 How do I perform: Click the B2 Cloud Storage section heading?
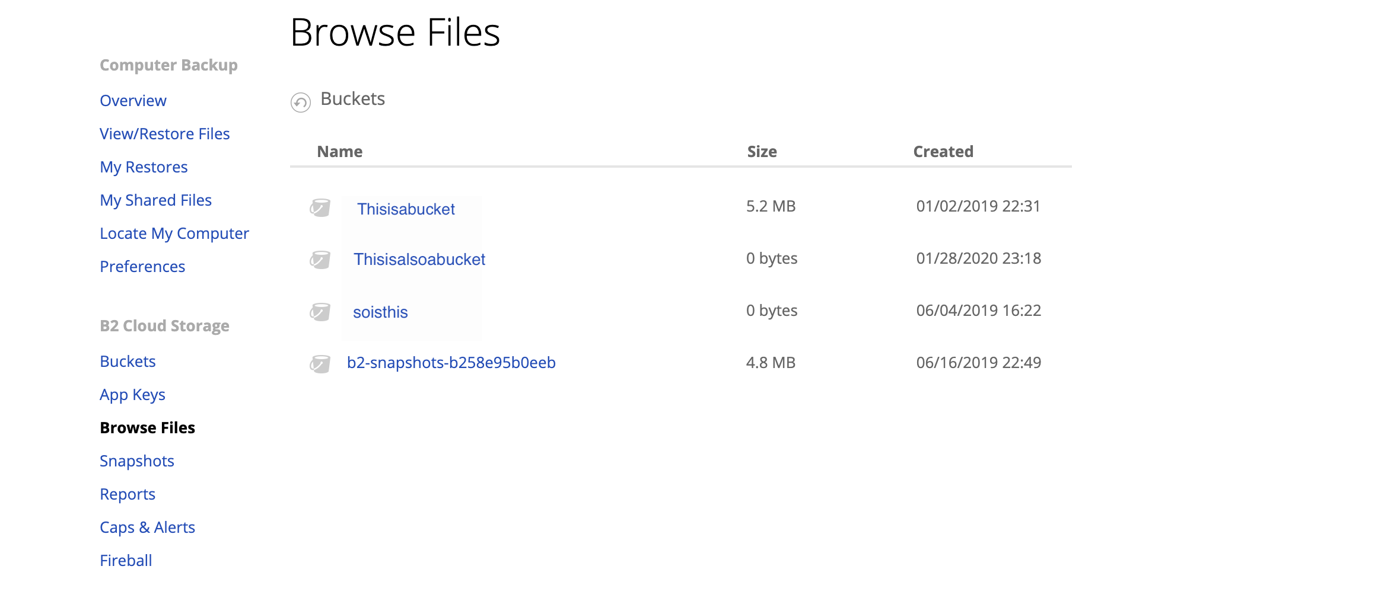coord(164,326)
